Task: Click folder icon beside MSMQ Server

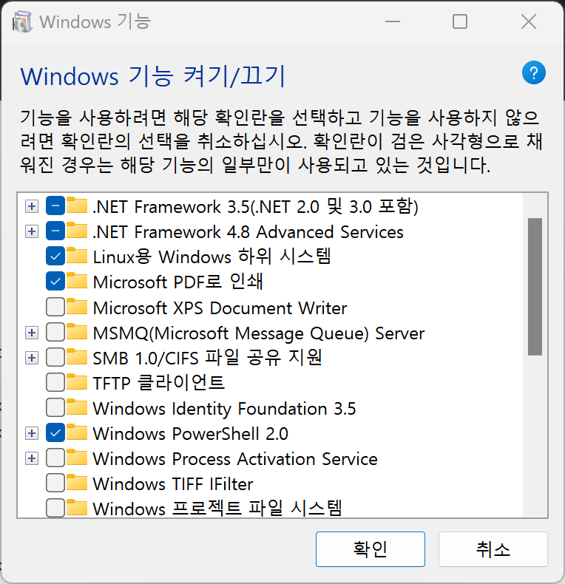Action: click(77, 331)
